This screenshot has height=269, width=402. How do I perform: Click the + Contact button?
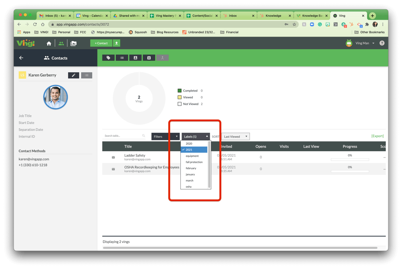pyautogui.click(x=101, y=43)
